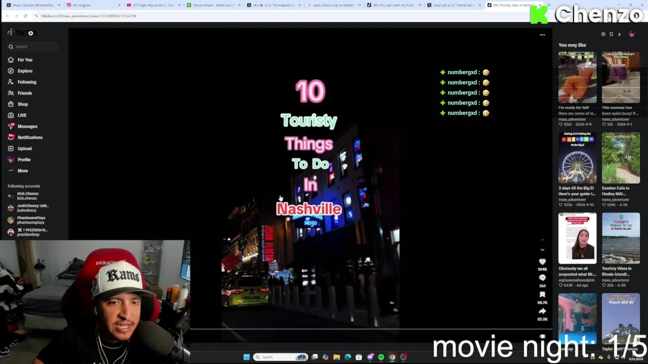Open Esselon Cafe in Hadley video

(x=621, y=158)
